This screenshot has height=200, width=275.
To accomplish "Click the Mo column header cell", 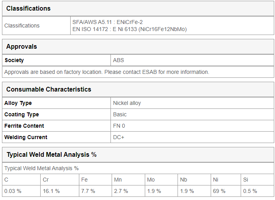I will 161,180.
